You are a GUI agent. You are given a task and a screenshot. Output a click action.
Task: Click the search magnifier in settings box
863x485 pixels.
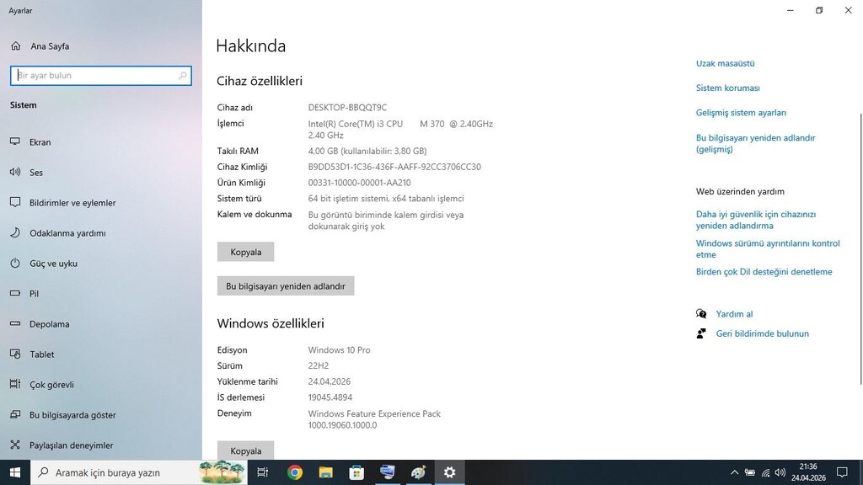[x=183, y=75]
